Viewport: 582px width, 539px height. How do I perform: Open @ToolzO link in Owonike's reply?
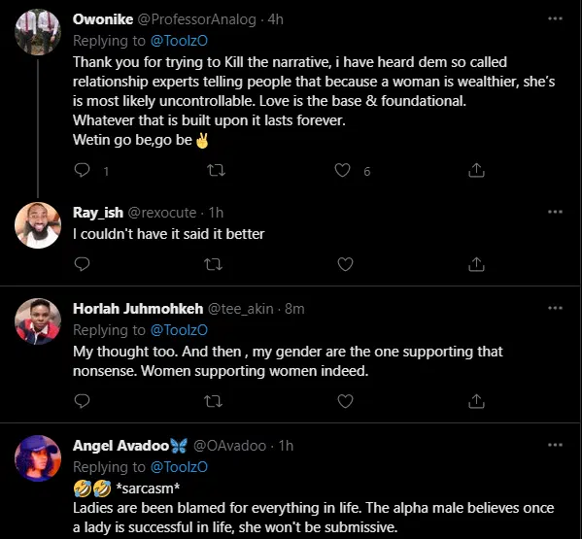pyautogui.click(x=179, y=41)
